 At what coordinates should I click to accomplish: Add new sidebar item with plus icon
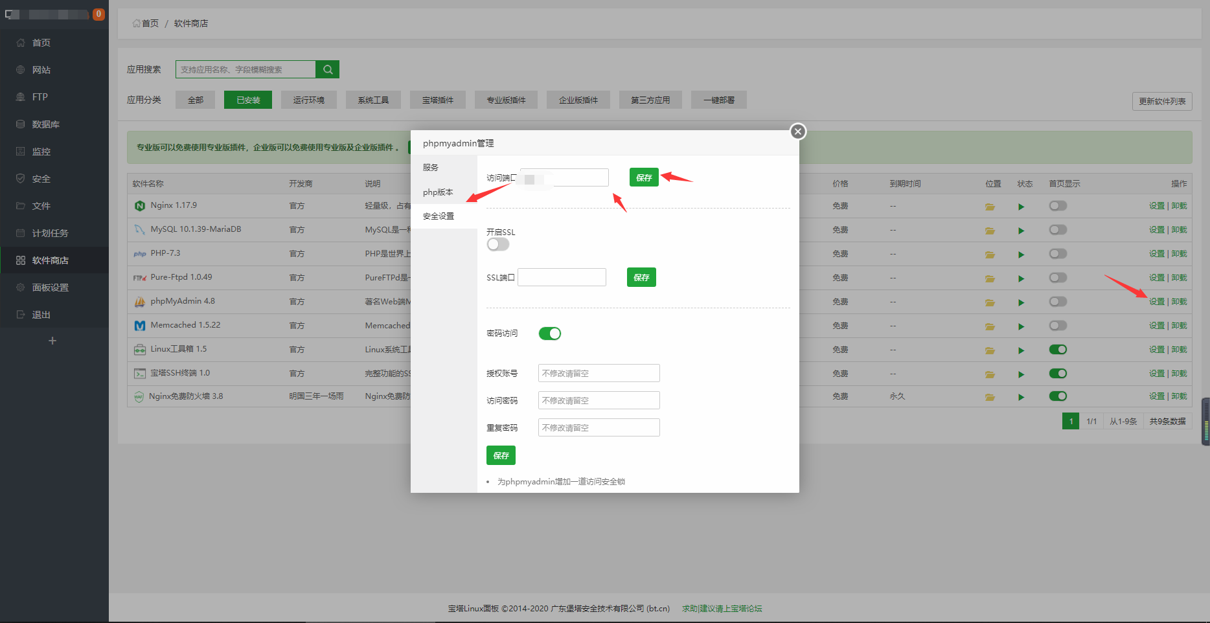point(52,341)
